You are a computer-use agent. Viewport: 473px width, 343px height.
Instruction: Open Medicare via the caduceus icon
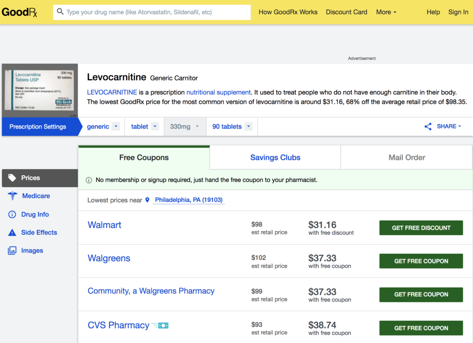coord(12,196)
